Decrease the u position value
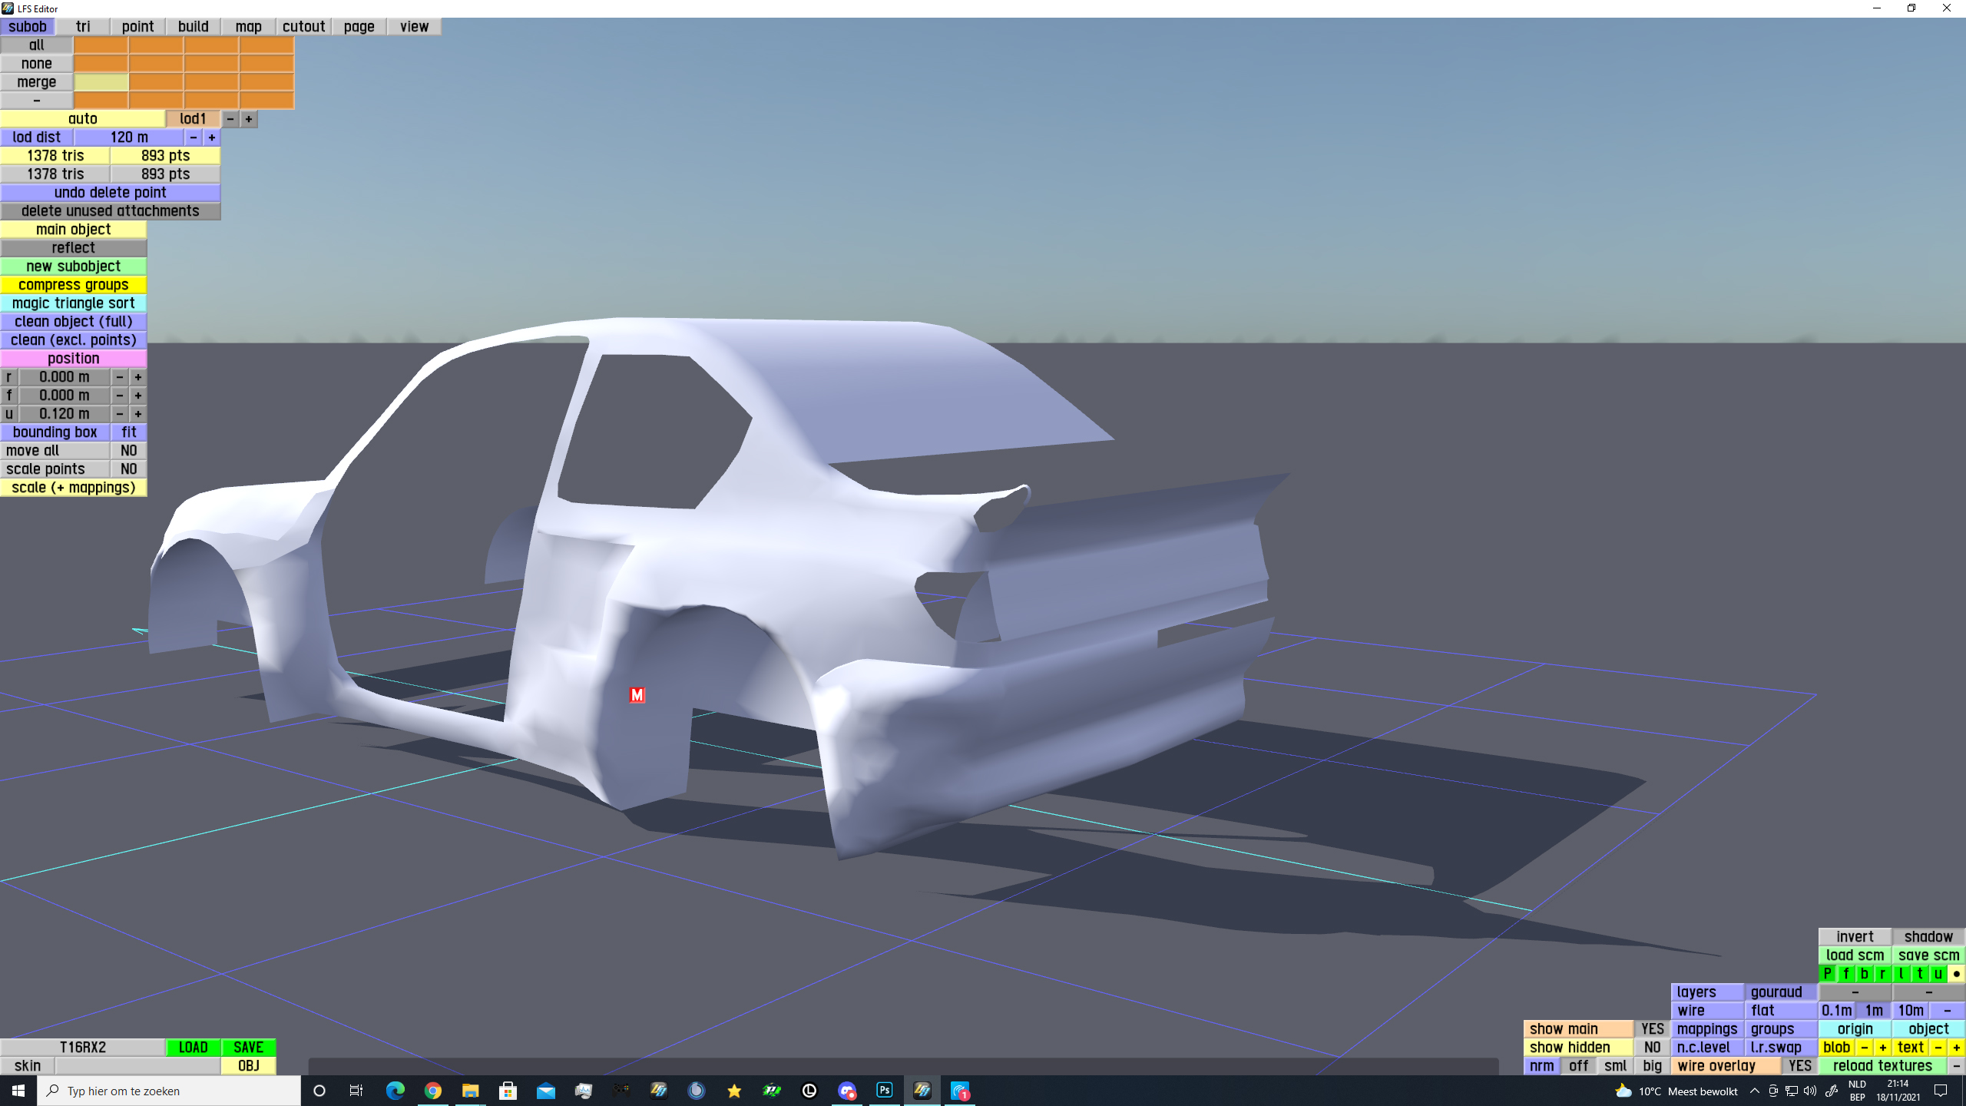The width and height of the screenshot is (1966, 1106). (120, 414)
